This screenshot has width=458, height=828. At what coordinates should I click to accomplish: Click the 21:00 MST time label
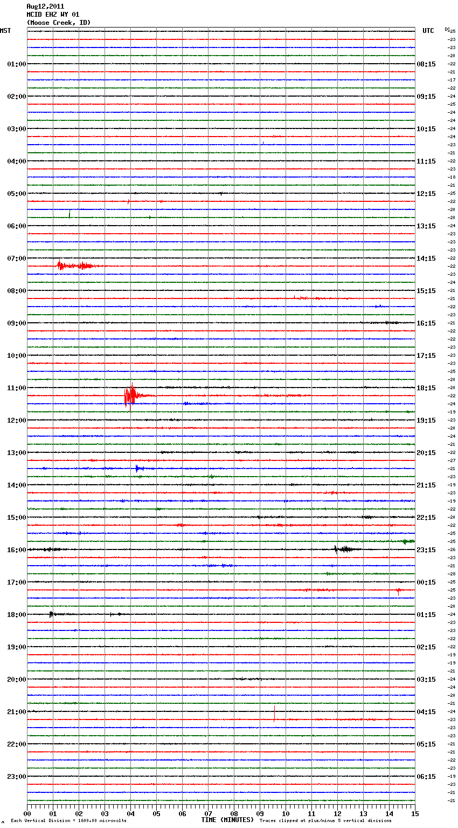pos(17,712)
